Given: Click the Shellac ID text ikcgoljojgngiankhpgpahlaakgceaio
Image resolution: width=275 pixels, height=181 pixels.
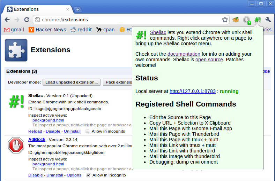Looking at the screenshot, I should tap(68, 109).
